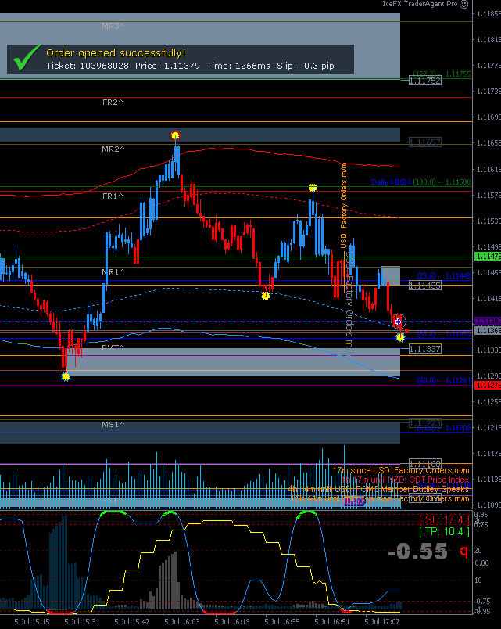
Task: Click the boxed 1.11223 price label
Action: [425, 422]
